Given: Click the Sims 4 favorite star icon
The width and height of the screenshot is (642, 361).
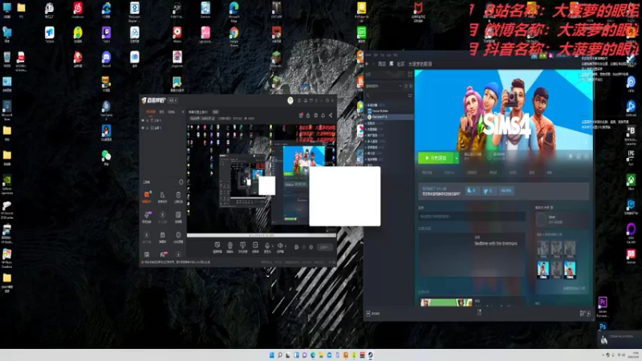Looking at the screenshot, I should click(x=587, y=156).
